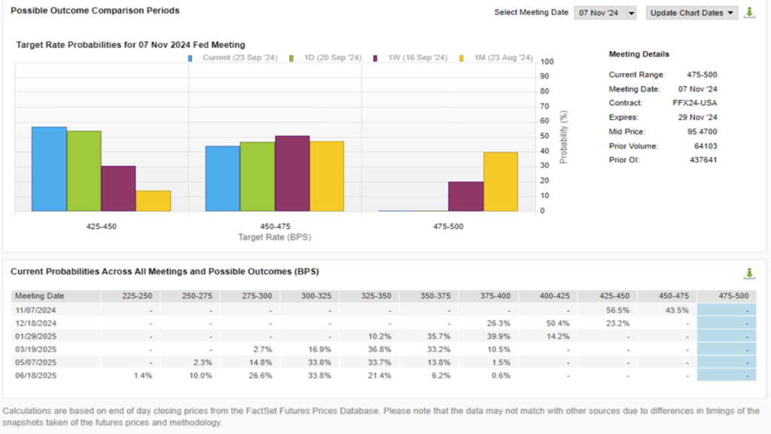Click the meeting date dropdown arrow

pos(632,13)
